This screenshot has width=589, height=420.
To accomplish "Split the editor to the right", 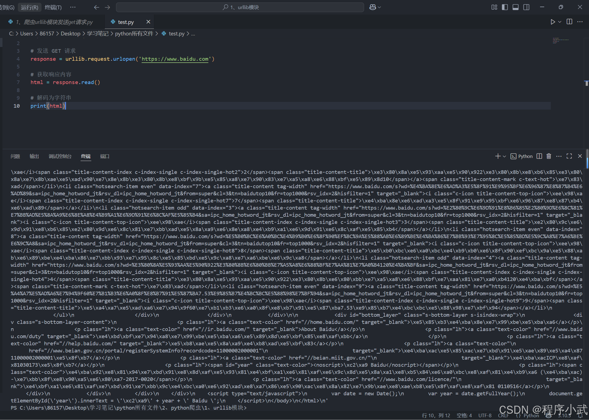I will [569, 22].
